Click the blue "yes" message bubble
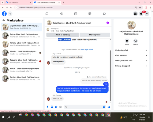This screenshot has height=122, width=153. (x=106, y=84)
